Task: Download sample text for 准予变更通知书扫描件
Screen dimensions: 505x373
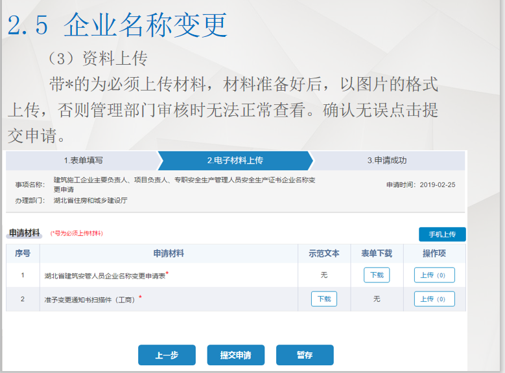Action: pos(324,299)
